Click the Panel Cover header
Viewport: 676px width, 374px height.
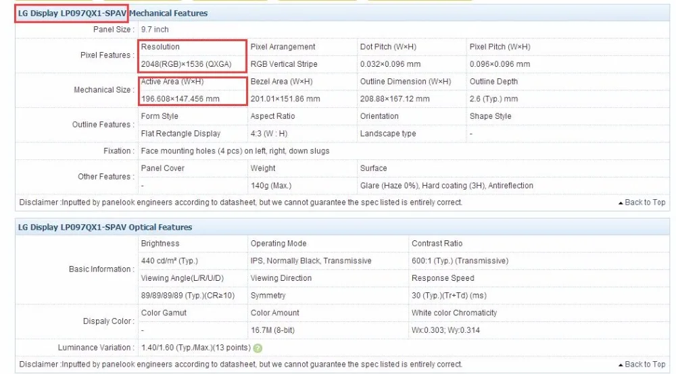click(162, 168)
